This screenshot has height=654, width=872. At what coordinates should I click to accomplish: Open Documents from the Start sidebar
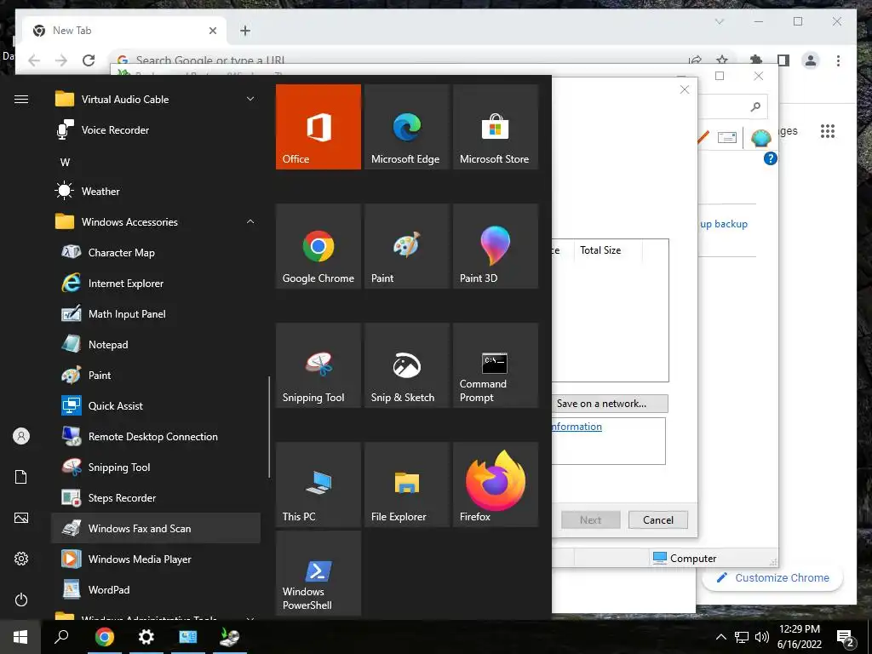(x=21, y=477)
